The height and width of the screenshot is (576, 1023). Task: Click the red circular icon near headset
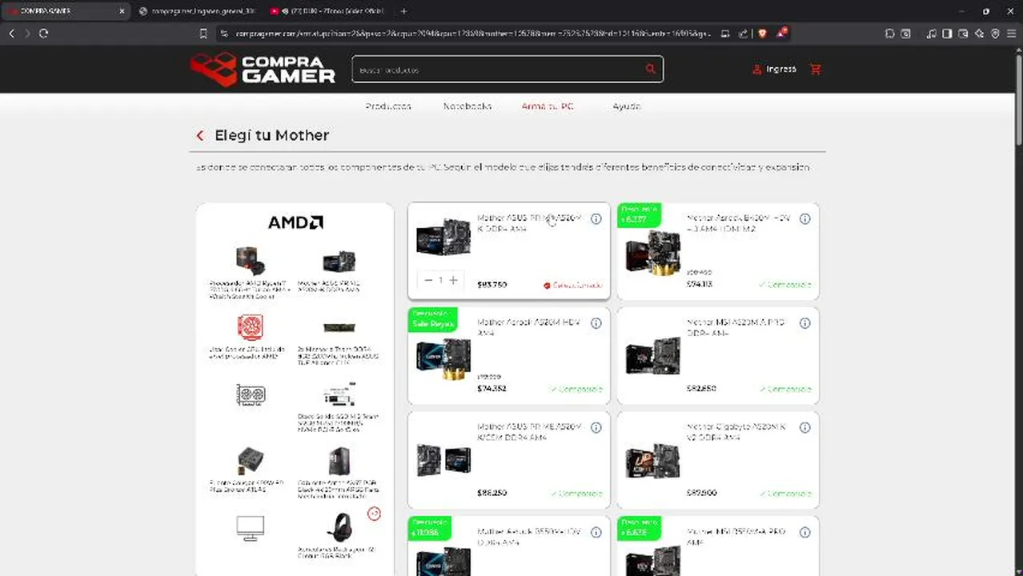tap(374, 514)
